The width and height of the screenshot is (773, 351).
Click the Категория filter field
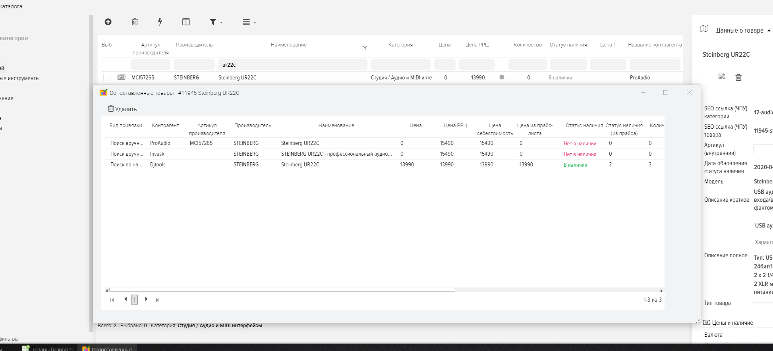[x=400, y=65]
